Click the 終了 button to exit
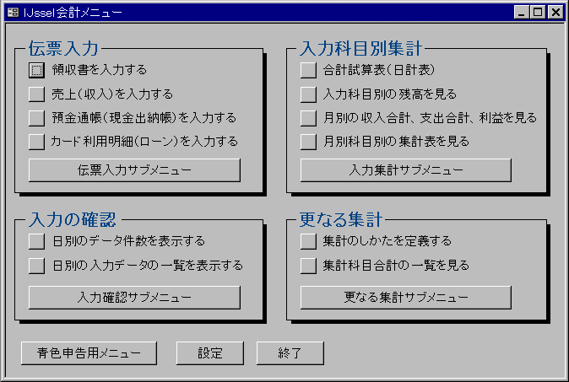The height and width of the screenshot is (382, 569). [x=290, y=353]
